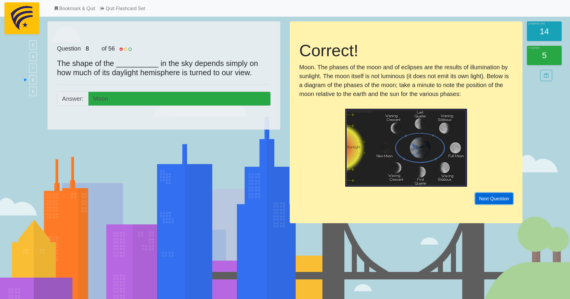Click the blue current-question arrow marker

coord(26,80)
